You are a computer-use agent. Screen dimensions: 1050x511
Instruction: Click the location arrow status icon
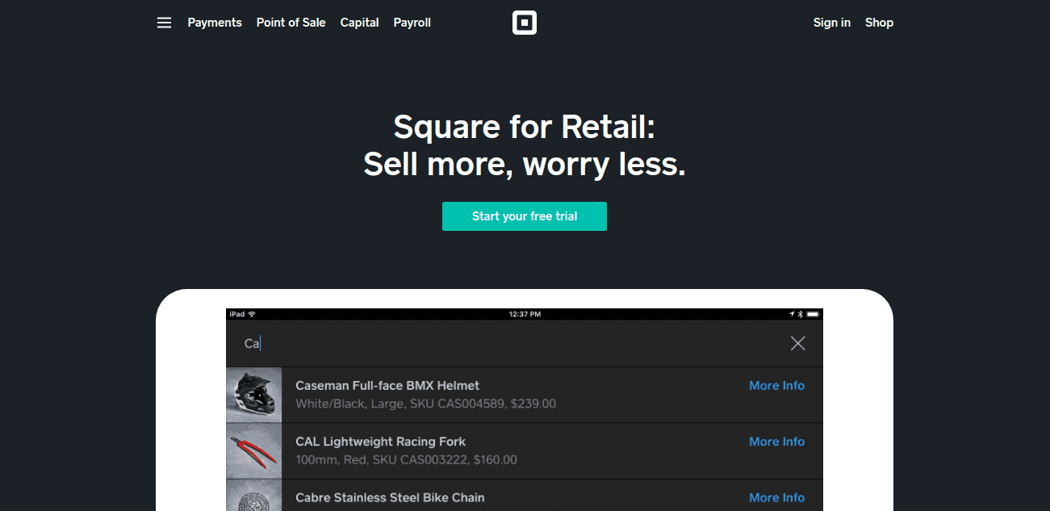tap(791, 314)
